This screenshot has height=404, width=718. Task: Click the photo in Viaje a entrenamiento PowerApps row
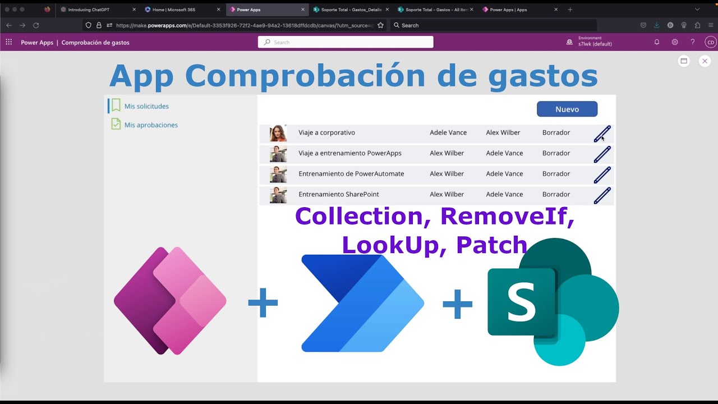(x=278, y=154)
